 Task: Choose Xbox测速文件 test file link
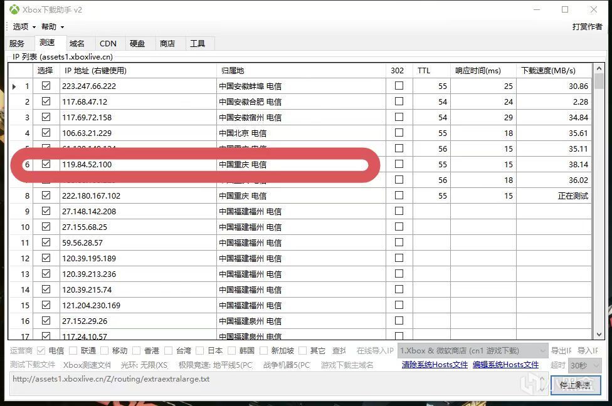pyautogui.click(x=87, y=365)
